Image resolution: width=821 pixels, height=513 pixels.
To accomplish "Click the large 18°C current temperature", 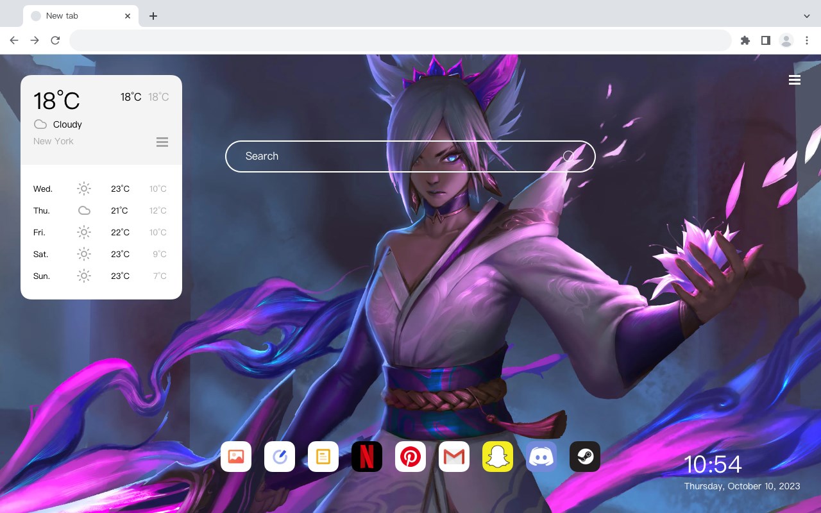I will (56, 101).
